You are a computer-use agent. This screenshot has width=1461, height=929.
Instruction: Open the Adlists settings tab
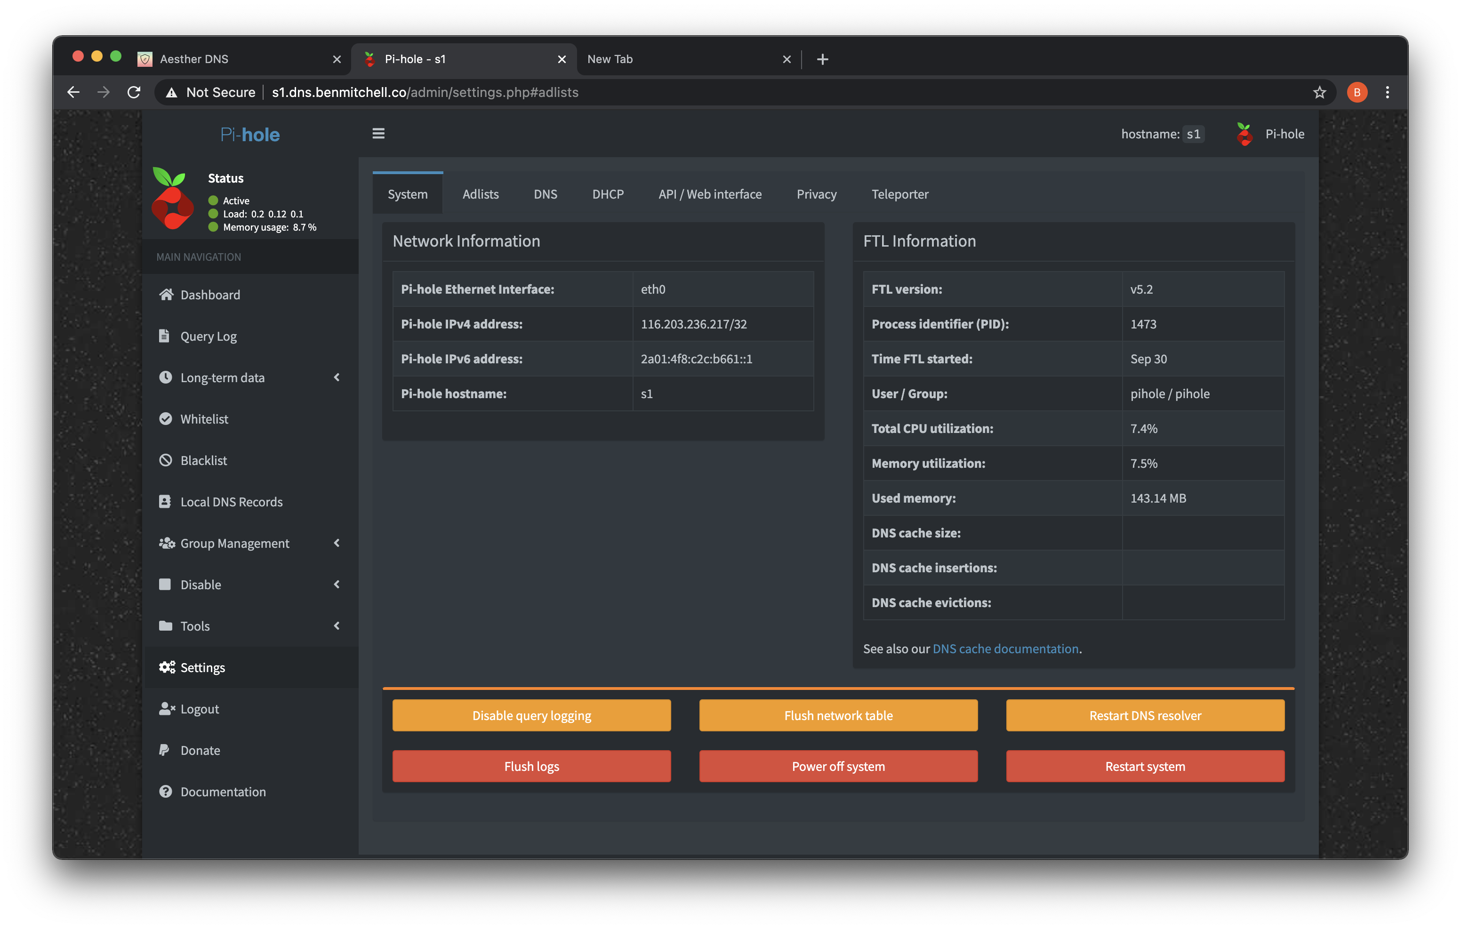pos(481,193)
